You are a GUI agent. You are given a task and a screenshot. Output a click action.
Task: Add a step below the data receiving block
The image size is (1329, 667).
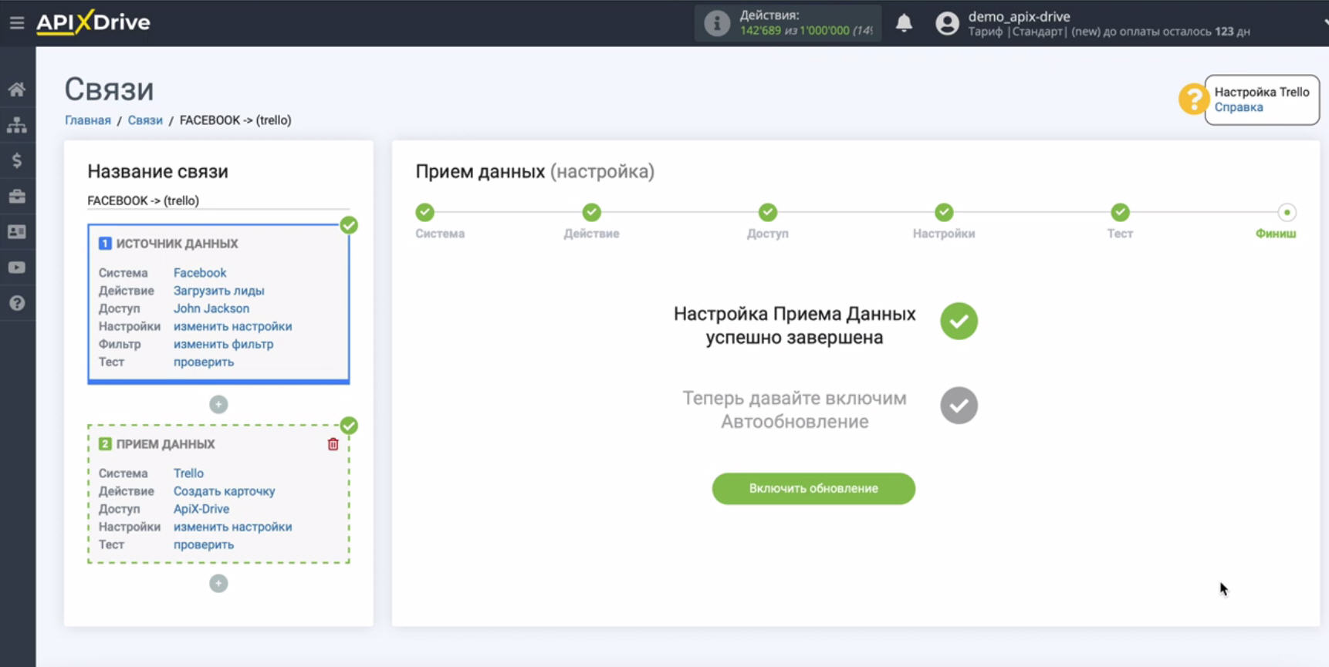[x=218, y=583]
